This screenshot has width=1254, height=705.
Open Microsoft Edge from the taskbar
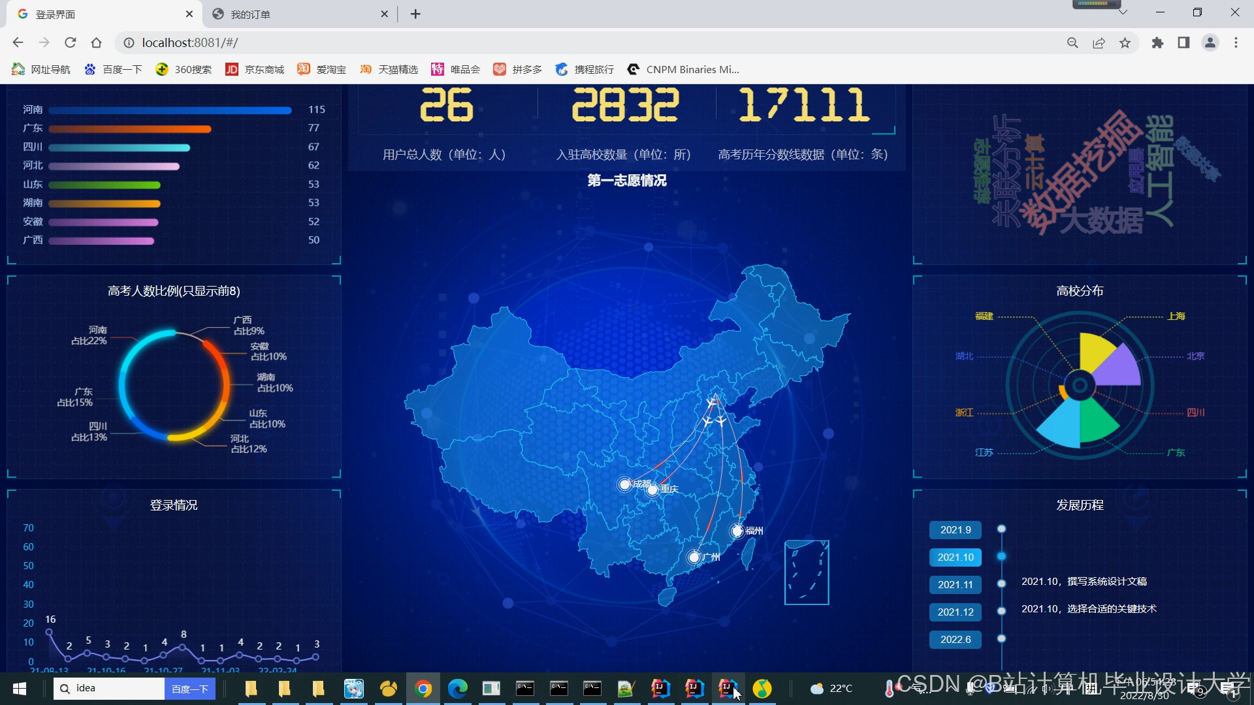(x=457, y=688)
